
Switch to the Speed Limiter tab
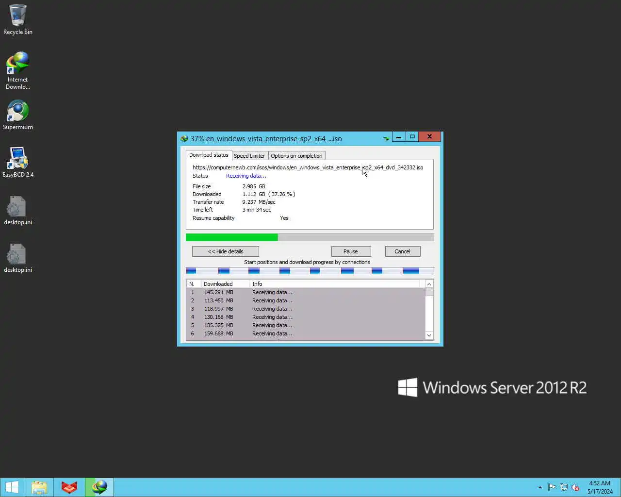tap(249, 156)
